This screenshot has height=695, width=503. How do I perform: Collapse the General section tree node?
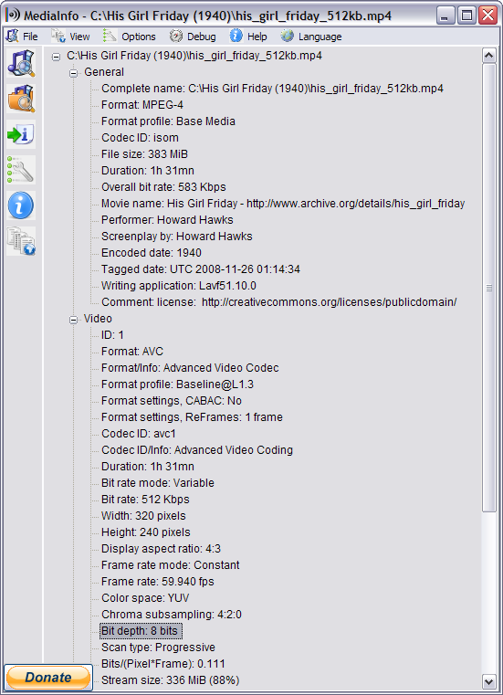click(74, 73)
